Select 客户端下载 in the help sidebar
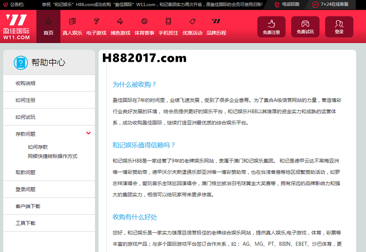 49,206
